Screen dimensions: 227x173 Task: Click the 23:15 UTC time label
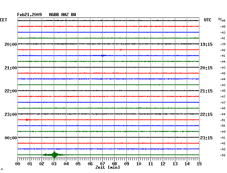[206, 138]
